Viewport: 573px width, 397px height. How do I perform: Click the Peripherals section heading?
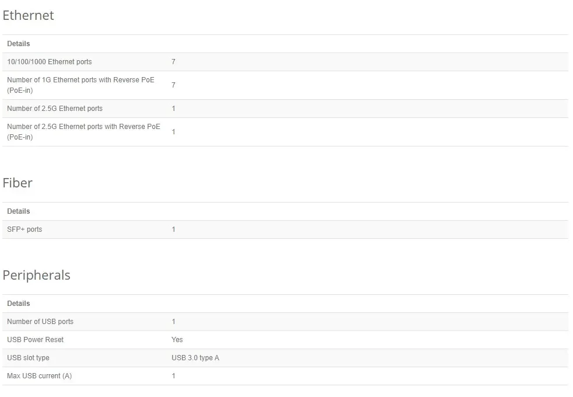[x=37, y=275]
